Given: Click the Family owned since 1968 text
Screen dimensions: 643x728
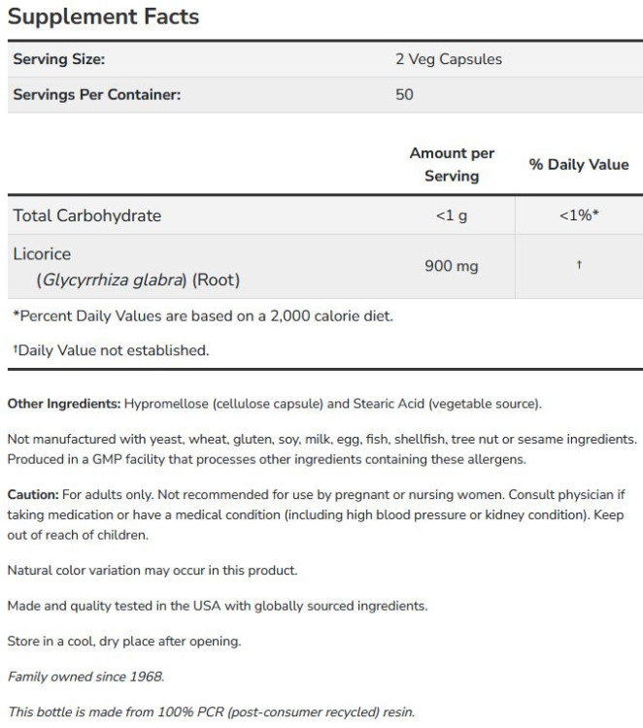Looking at the screenshot, I should tap(85, 677).
